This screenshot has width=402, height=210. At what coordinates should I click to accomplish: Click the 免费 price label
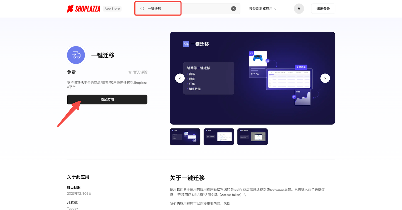click(x=71, y=72)
